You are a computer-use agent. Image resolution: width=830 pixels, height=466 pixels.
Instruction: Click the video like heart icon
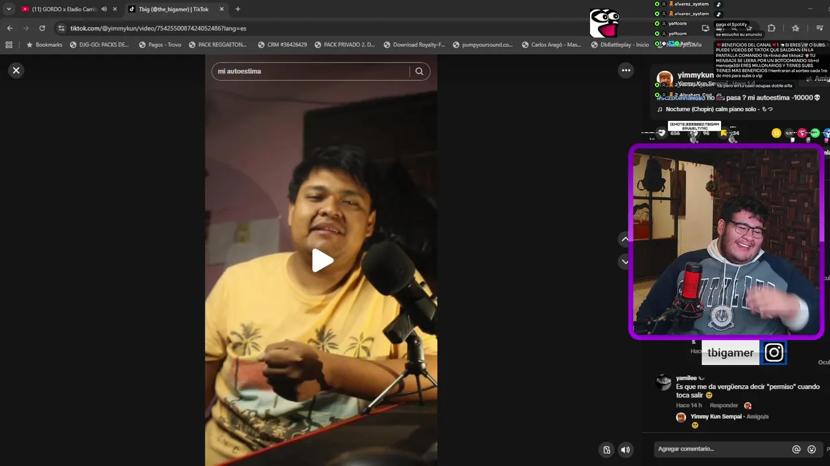[x=661, y=133]
